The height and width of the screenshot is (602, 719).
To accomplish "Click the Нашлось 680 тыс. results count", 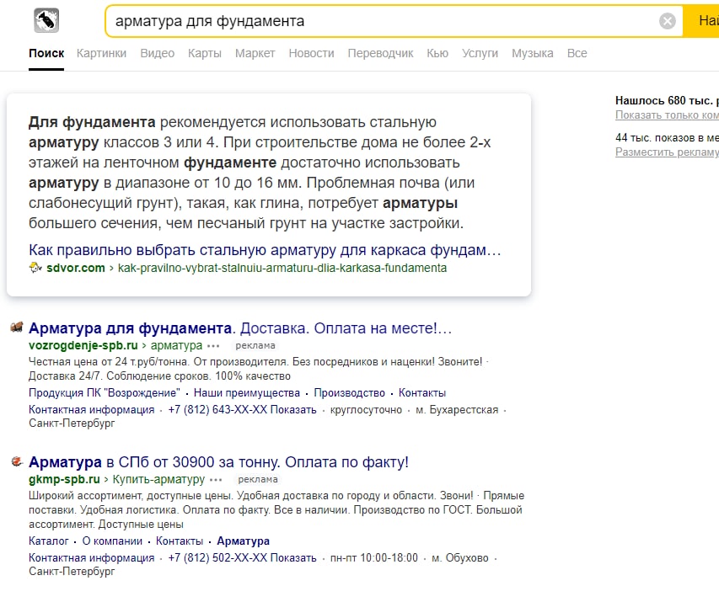I will (667, 100).
